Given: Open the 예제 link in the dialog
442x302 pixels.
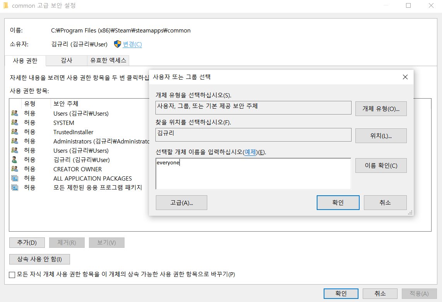Looking at the screenshot, I should (250, 152).
